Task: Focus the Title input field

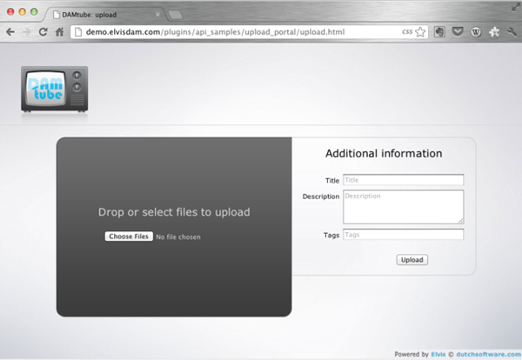Action: pyautogui.click(x=403, y=180)
